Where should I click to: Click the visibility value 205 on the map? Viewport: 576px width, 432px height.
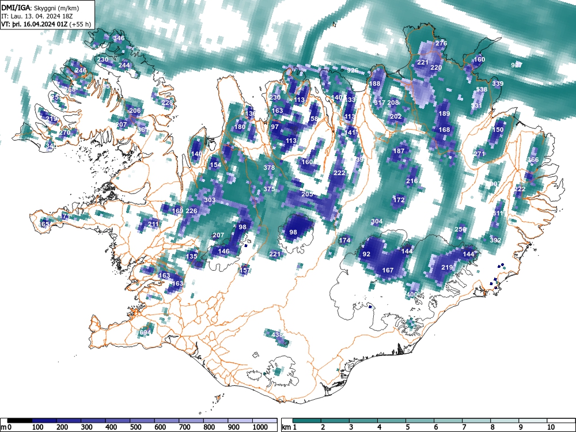[307, 194]
